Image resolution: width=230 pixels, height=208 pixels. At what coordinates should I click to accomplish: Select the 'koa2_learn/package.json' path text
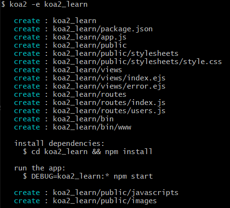point(103,29)
